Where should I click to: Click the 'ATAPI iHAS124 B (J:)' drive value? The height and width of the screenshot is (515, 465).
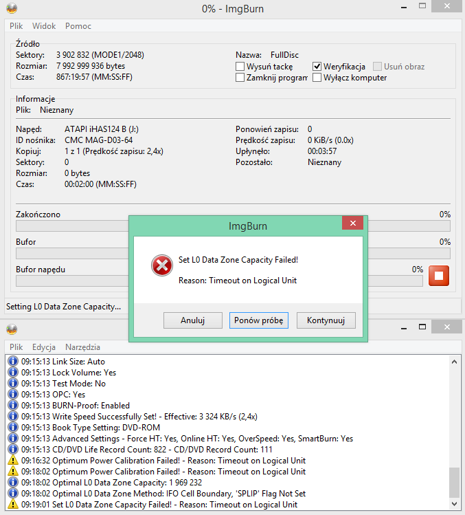click(x=102, y=129)
